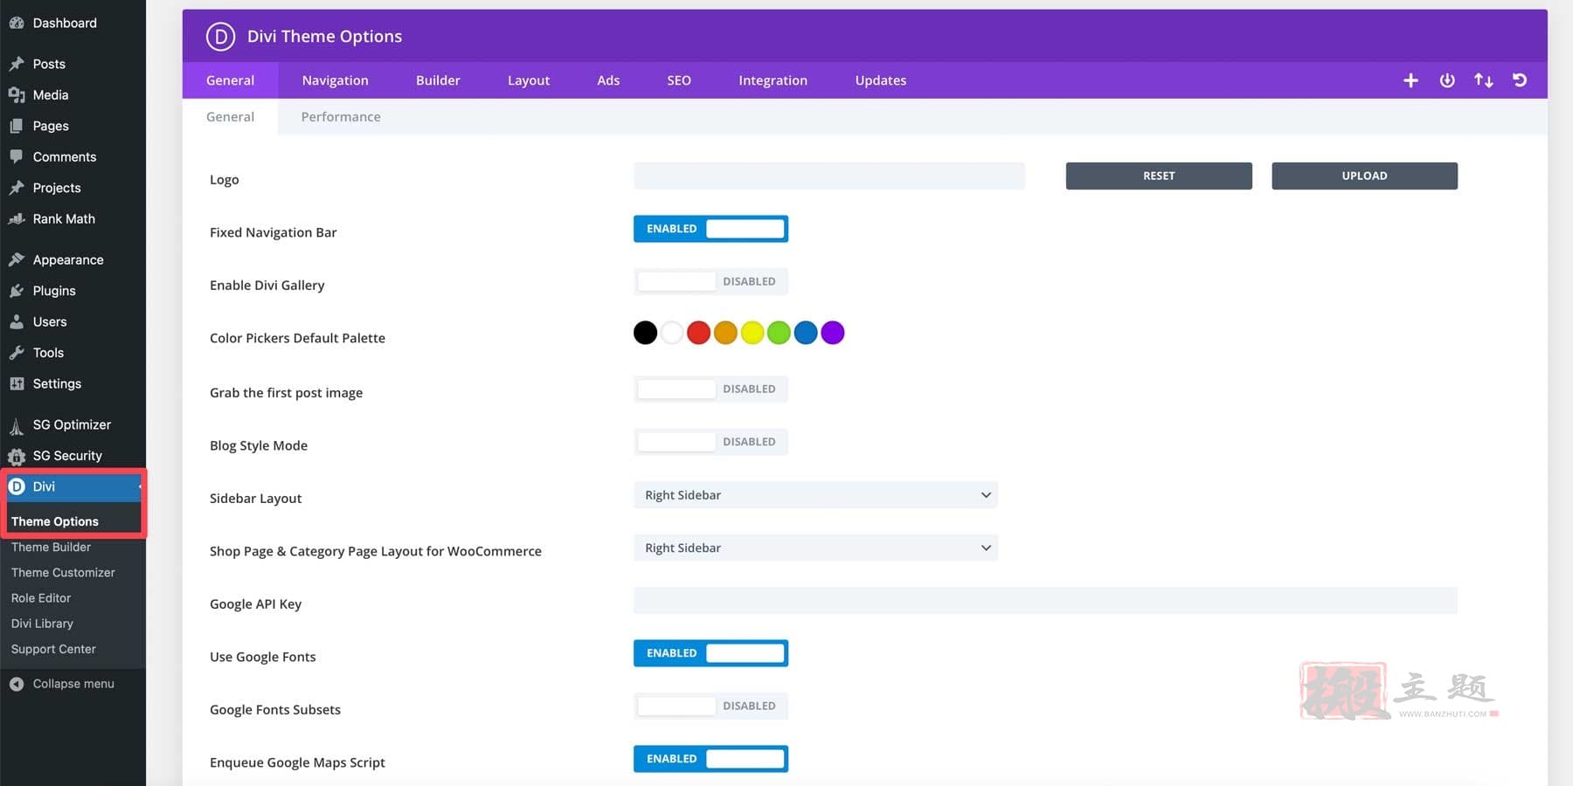Click the Google API Key input field
This screenshot has width=1573, height=786.
point(1045,601)
